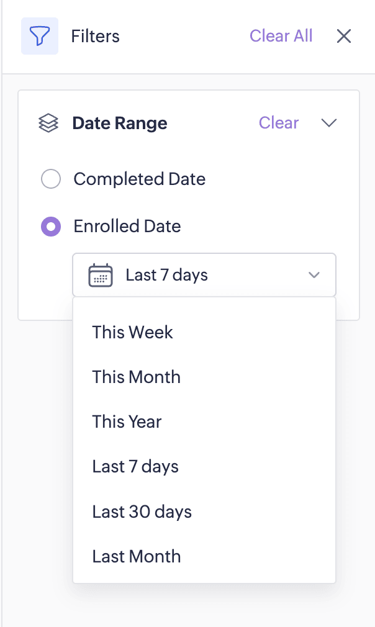Screen dimensions: 375x627
Task: Pick Last Month from the list
Action: [x=137, y=556]
